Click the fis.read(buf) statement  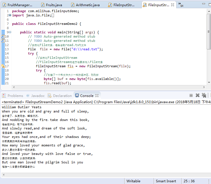coord(57,83)
